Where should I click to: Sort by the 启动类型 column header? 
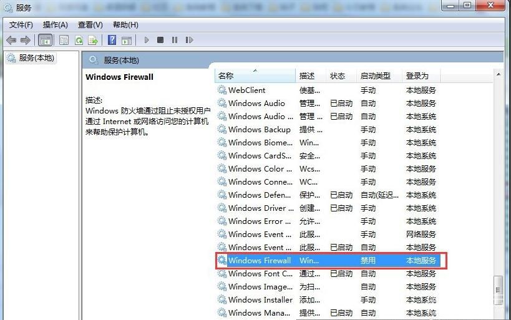(379, 76)
